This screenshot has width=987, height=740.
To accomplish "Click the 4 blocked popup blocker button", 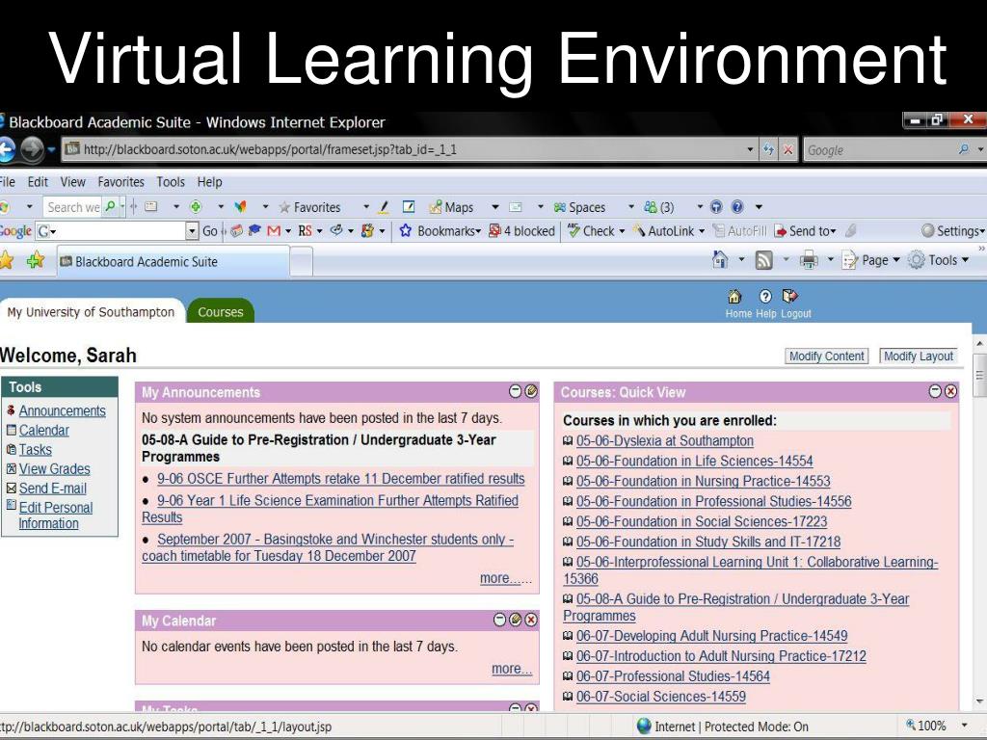I will (521, 231).
